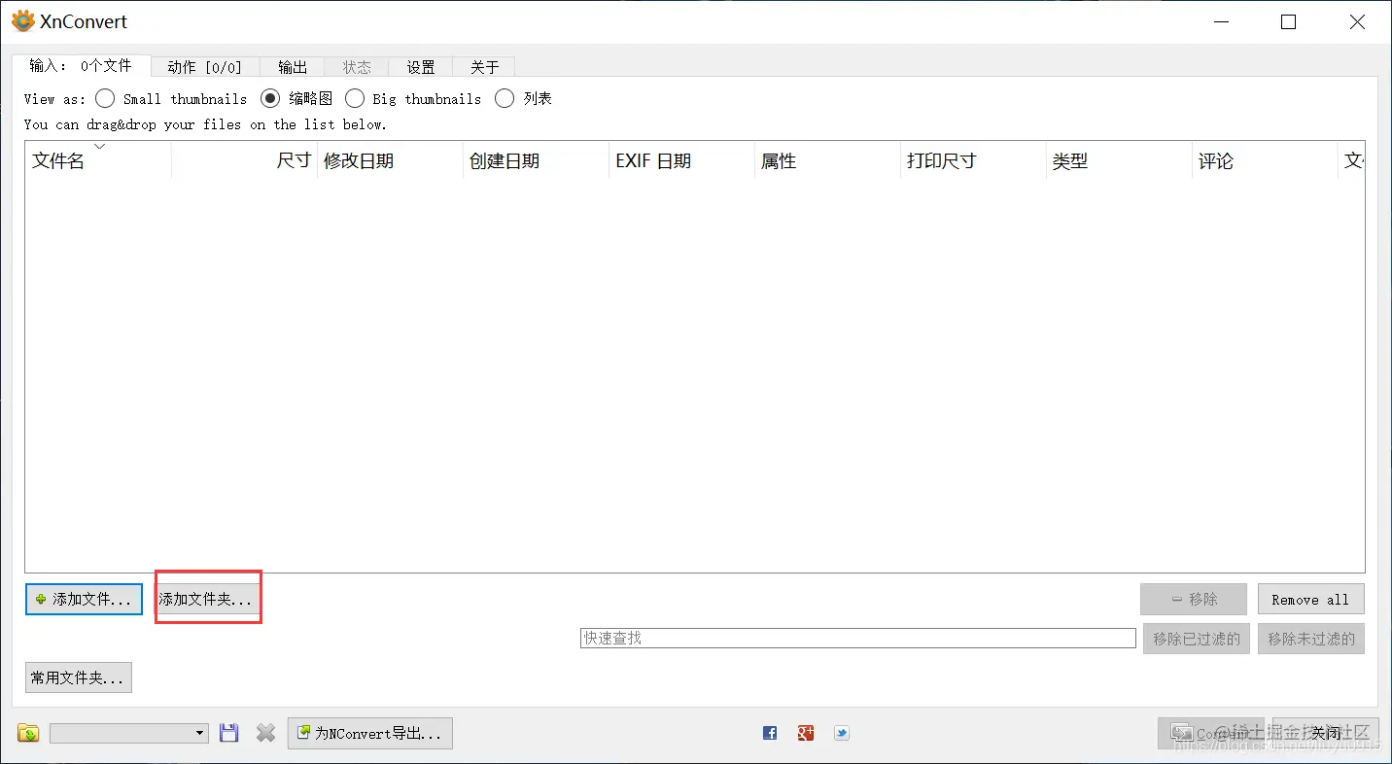The height and width of the screenshot is (764, 1392).
Task: Click the 常用文件夹... button
Action: (x=79, y=677)
